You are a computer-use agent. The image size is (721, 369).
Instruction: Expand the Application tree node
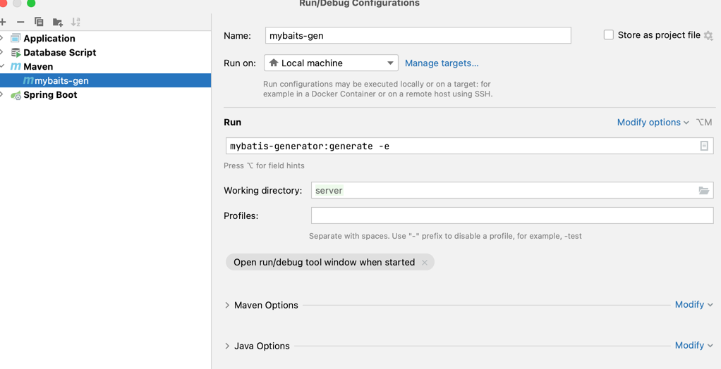click(x=2, y=38)
